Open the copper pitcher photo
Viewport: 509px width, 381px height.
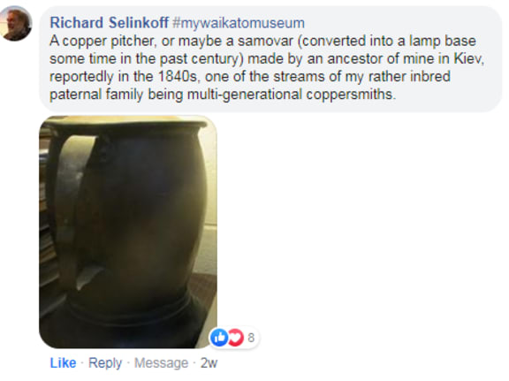128,232
